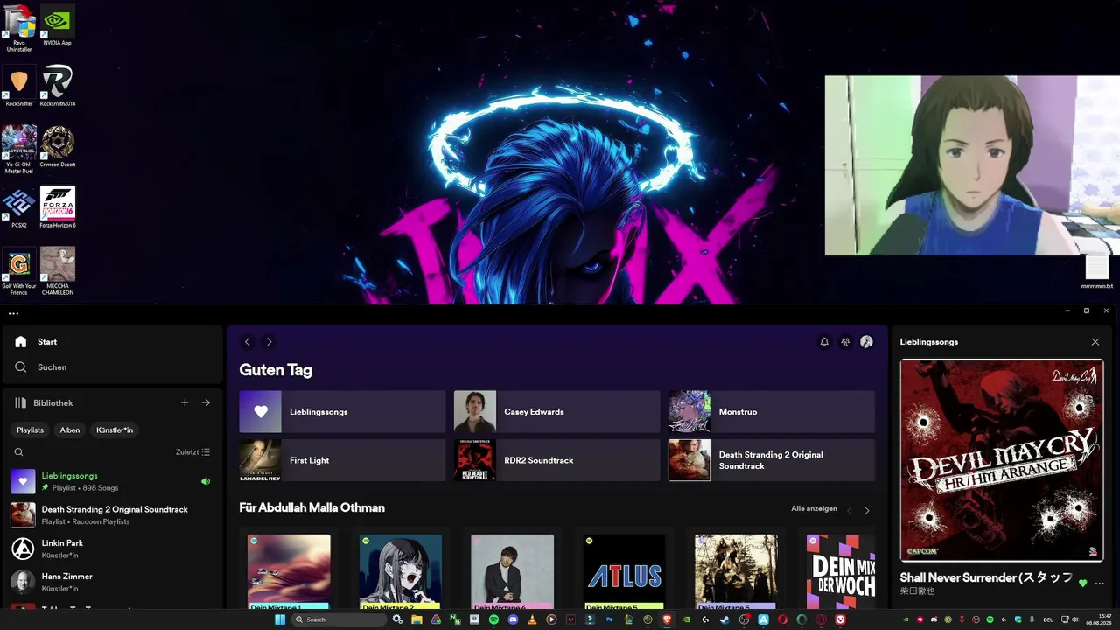This screenshot has width=1120, height=630.
Task: Open the user profile avatar menu
Action: tap(866, 342)
